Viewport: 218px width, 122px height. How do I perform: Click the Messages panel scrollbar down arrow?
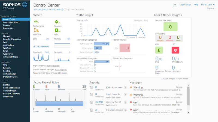coord(188,112)
